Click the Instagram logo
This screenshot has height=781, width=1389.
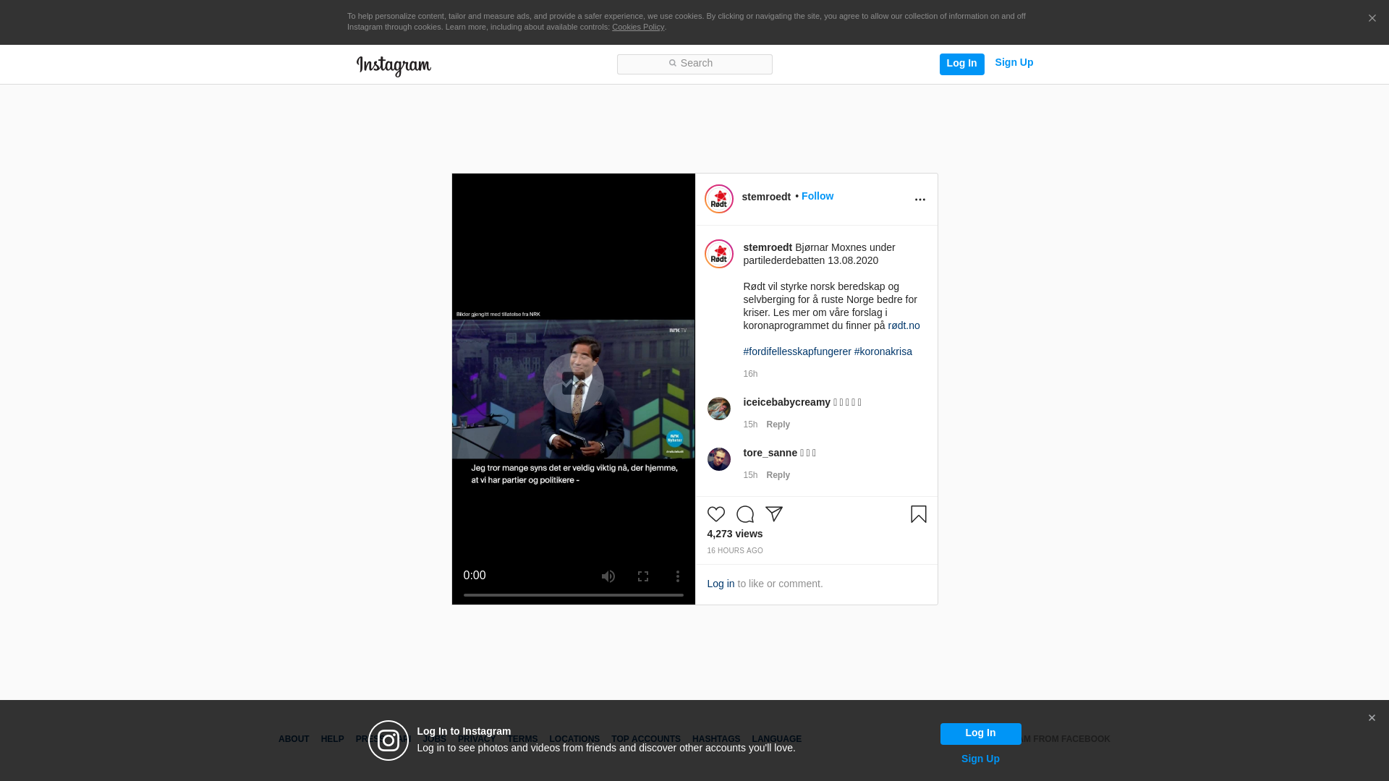click(394, 66)
